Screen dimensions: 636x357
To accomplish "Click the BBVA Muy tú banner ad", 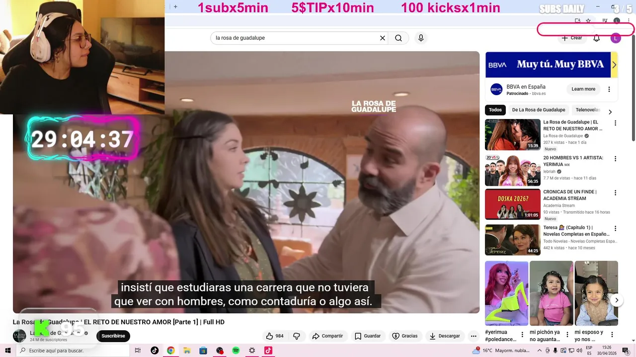I will [x=552, y=65].
